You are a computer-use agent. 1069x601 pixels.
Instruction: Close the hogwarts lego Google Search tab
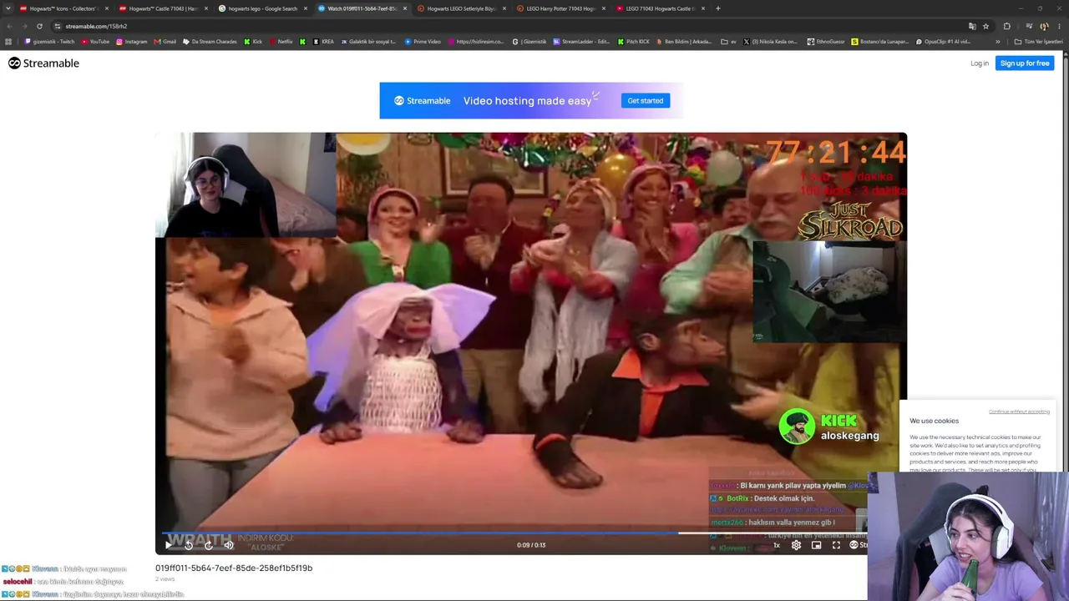coord(306,8)
